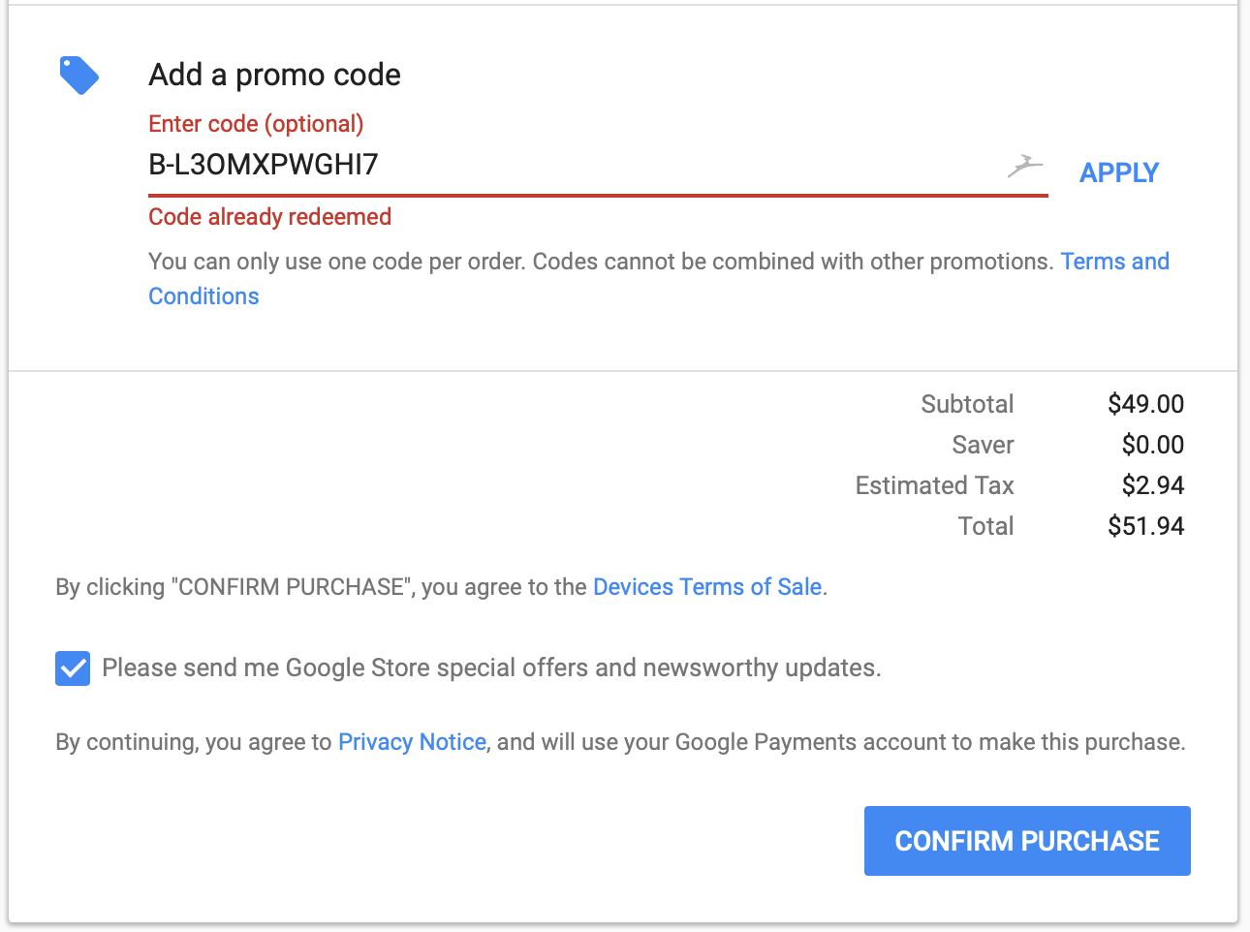1250x932 pixels.
Task: Click the $51.94 total amount
Action: click(x=1145, y=526)
